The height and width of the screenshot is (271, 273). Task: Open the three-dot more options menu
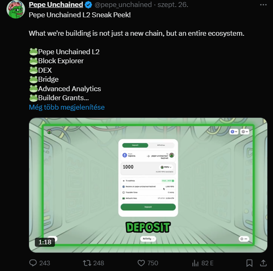pos(263,5)
